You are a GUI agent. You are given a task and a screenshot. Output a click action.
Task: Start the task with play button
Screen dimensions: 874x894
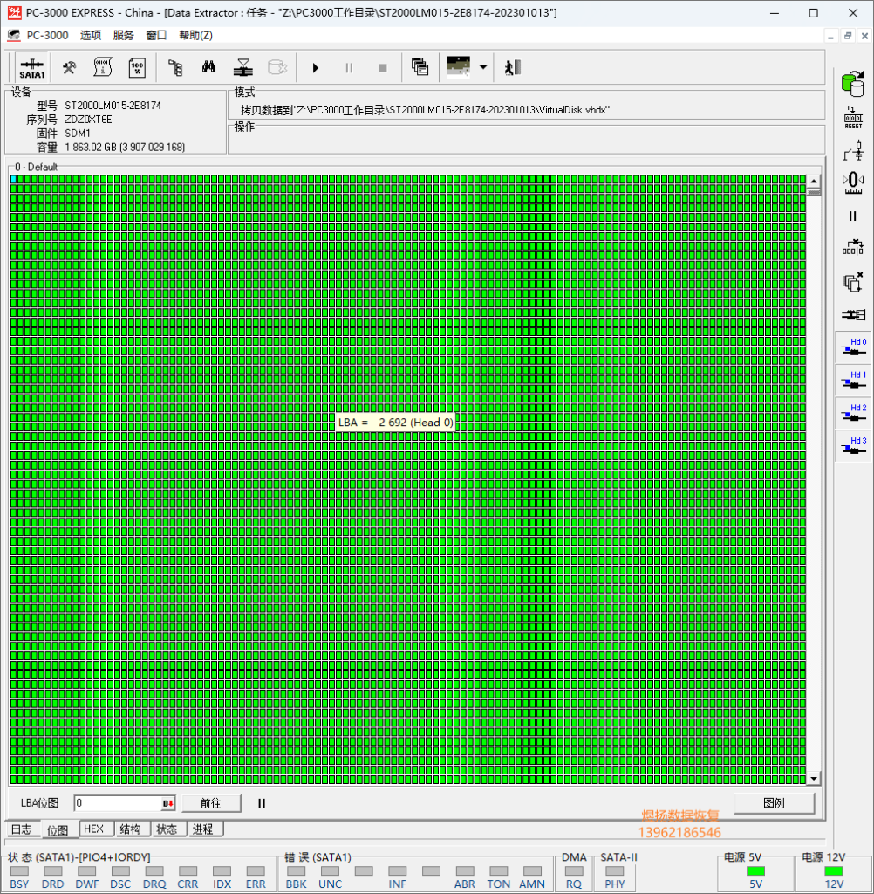(315, 68)
